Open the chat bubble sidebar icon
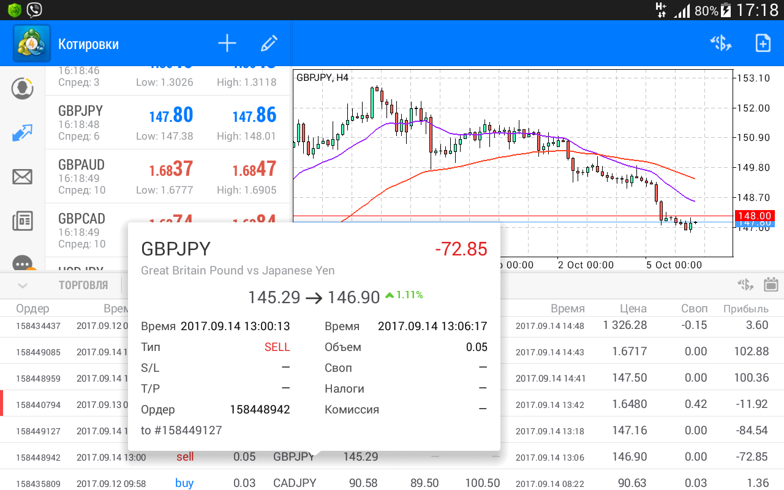 pyautogui.click(x=23, y=263)
